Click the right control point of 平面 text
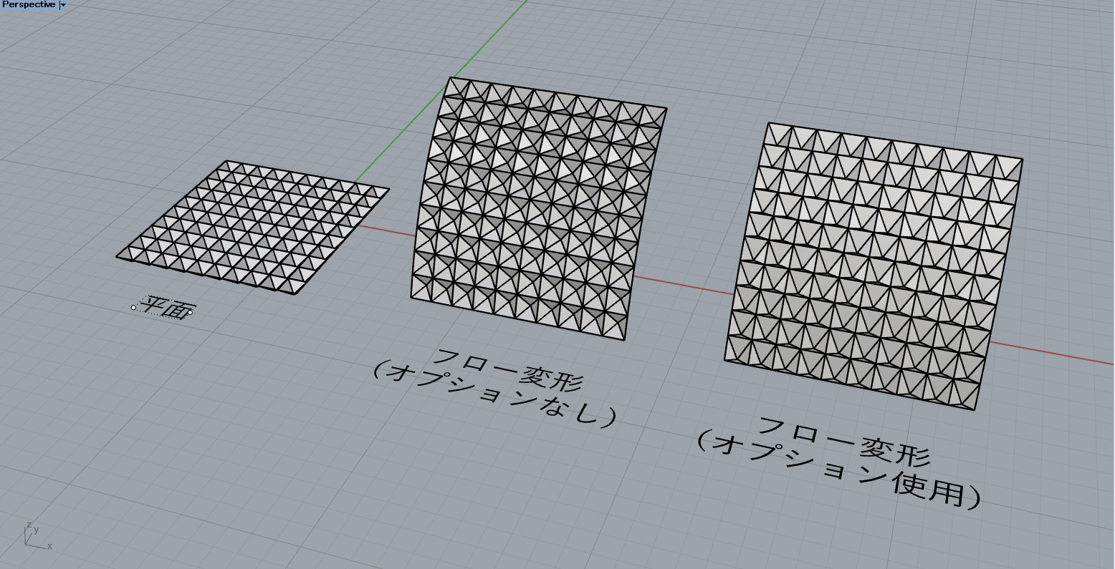The height and width of the screenshot is (569, 1115). coord(191,312)
